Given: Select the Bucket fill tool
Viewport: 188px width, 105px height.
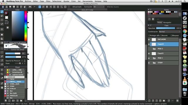Looking at the screenshot, I should pos(2,39).
